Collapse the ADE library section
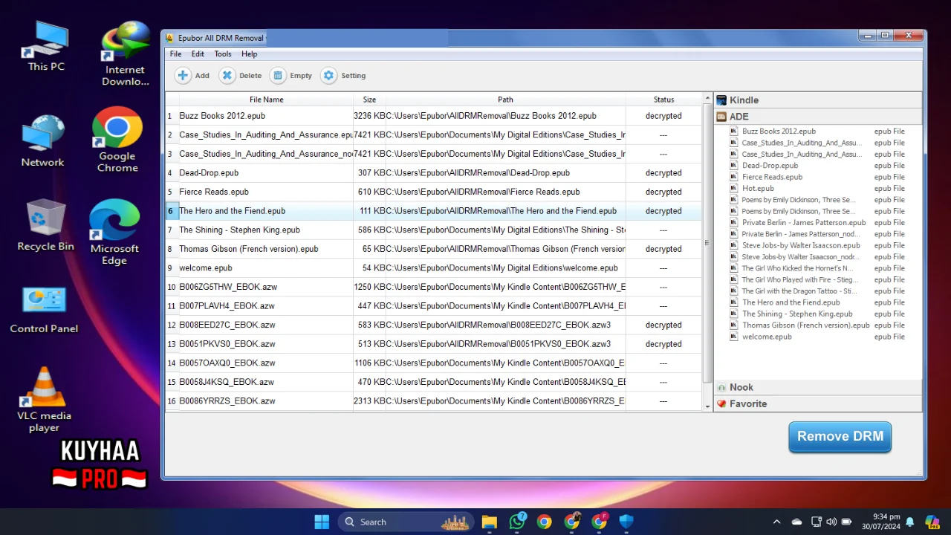951x535 pixels. [x=818, y=117]
